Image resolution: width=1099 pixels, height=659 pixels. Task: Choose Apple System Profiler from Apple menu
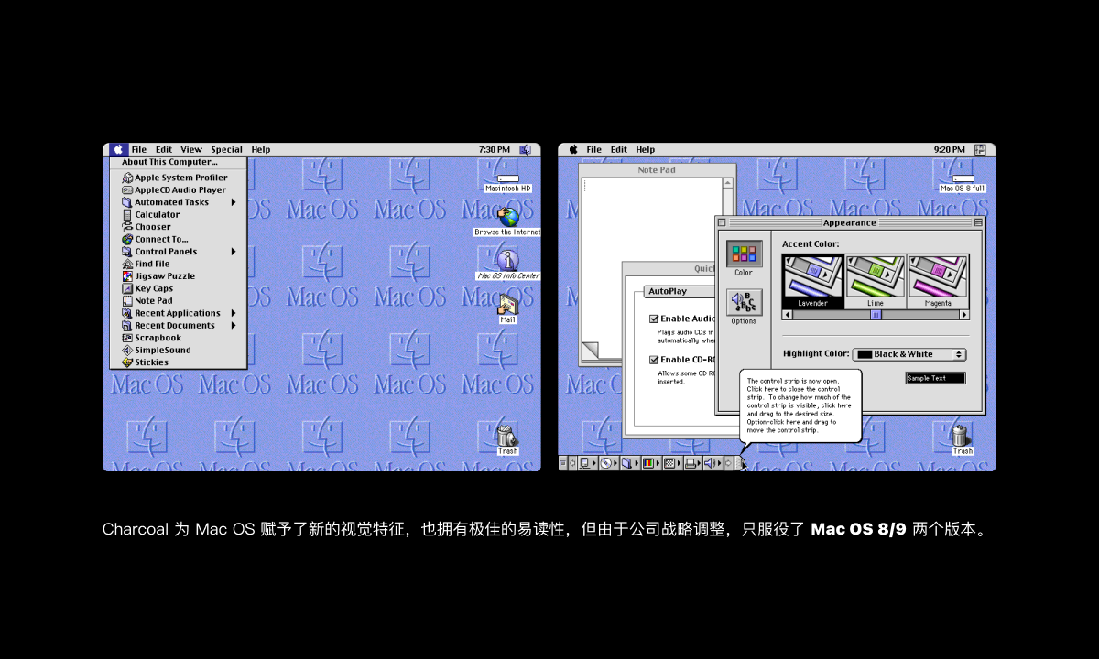tap(179, 178)
